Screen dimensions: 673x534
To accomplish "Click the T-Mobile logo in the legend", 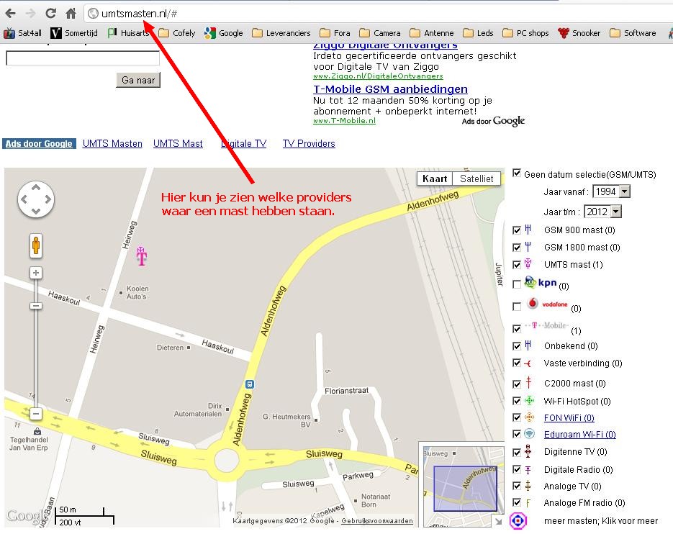I will pos(547,325).
